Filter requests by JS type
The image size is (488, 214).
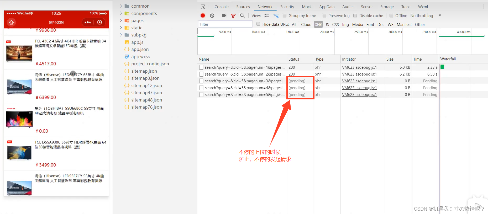[x=327, y=25]
